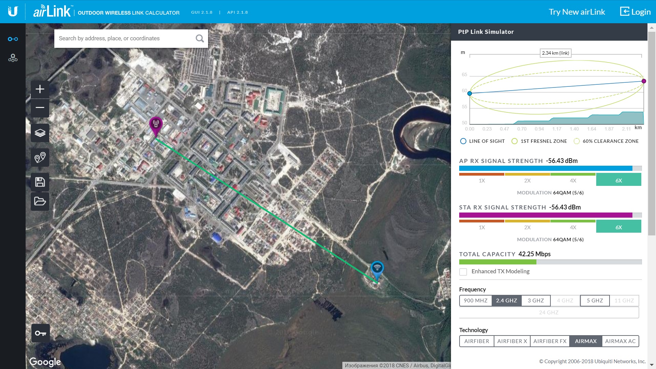The height and width of the screenshot is (369, 656).
Task: Choose AIRMAX technology
Action: [x=586, y=341]
